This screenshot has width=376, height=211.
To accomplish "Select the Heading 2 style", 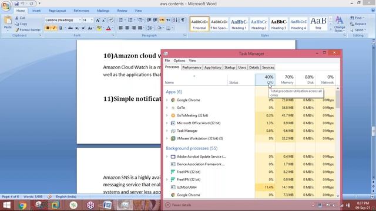I will (x=258, y=23).
